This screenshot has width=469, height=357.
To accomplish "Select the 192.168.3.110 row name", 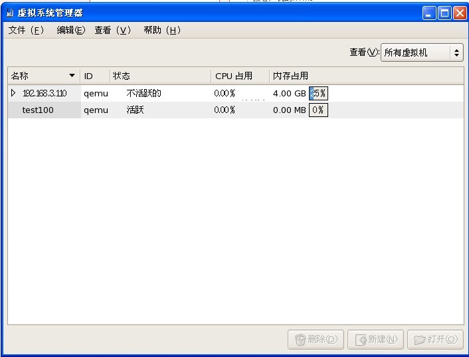I will click(45, 93).
